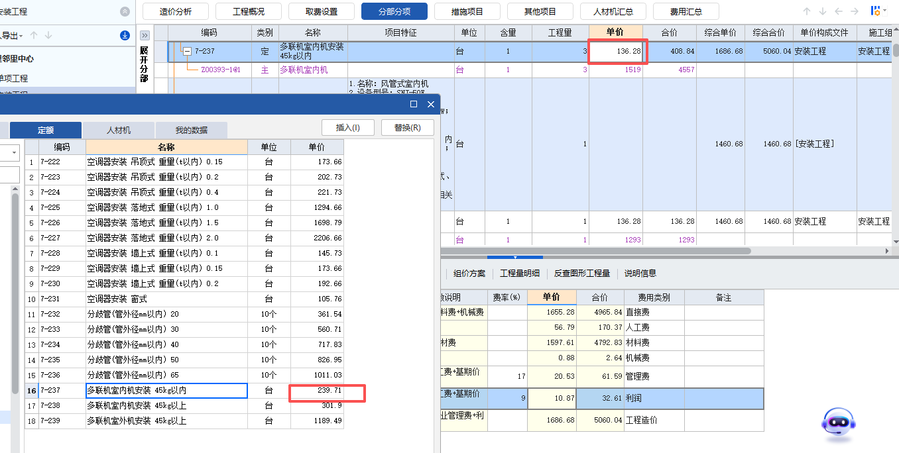The height and width of the screenshot is (453, 899).
Task: Select the 分部分项 tab
Action: coord(394,11)
